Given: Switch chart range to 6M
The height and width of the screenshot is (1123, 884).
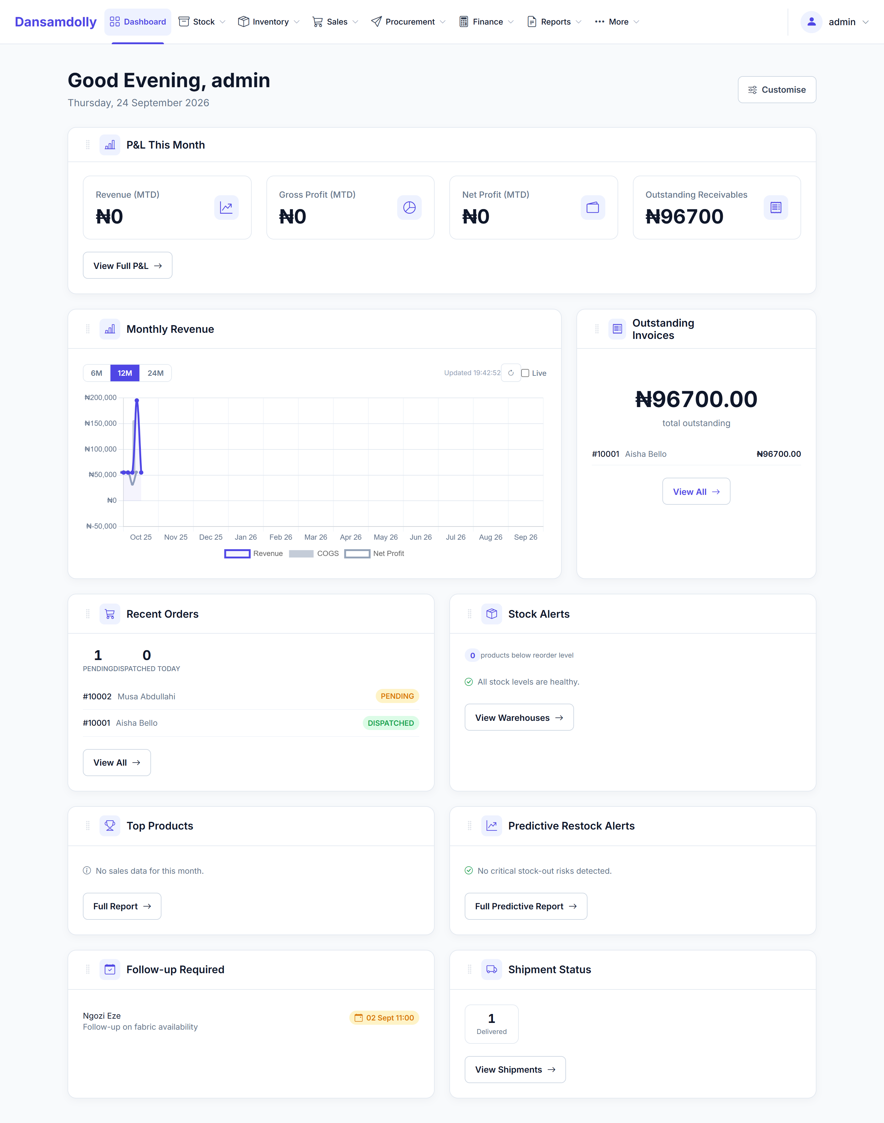Looking at the screenshot, I should (x=97, y=373).
